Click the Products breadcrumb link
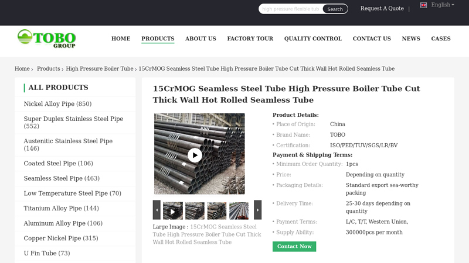The width and height of the screenshot is (469, 263). pyautogui.click(x=49, y=68)
